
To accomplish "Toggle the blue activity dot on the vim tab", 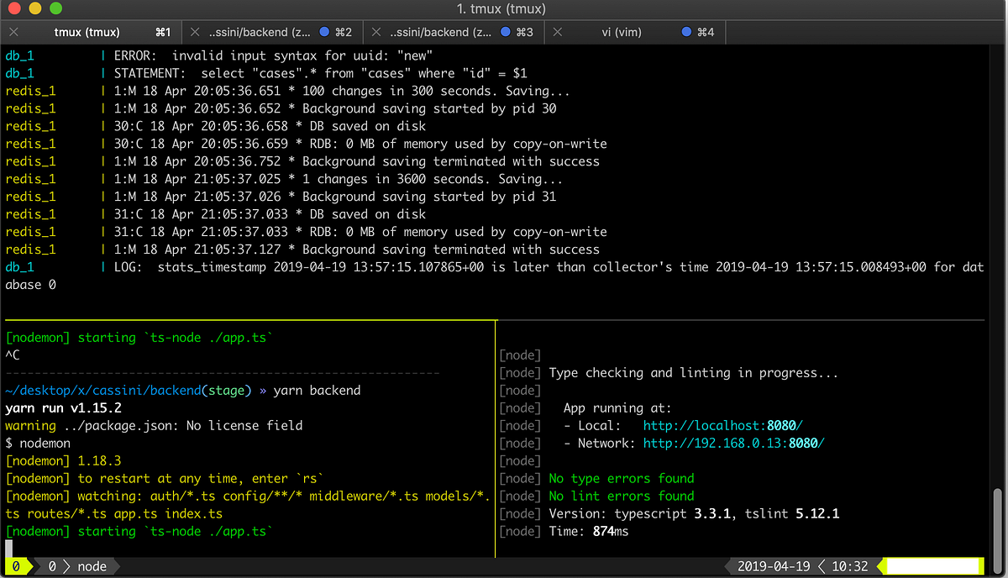I will [686, 32].
